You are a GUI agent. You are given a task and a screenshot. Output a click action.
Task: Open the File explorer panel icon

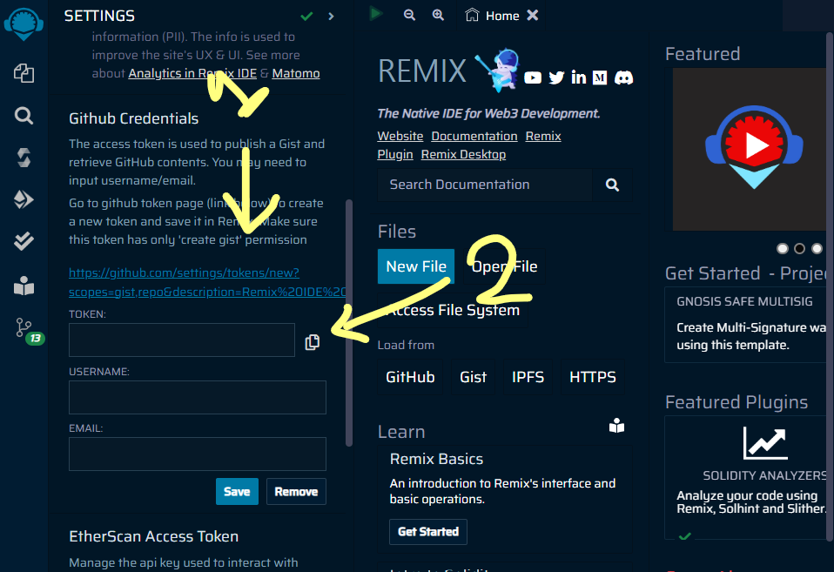(x=24, y=73)
